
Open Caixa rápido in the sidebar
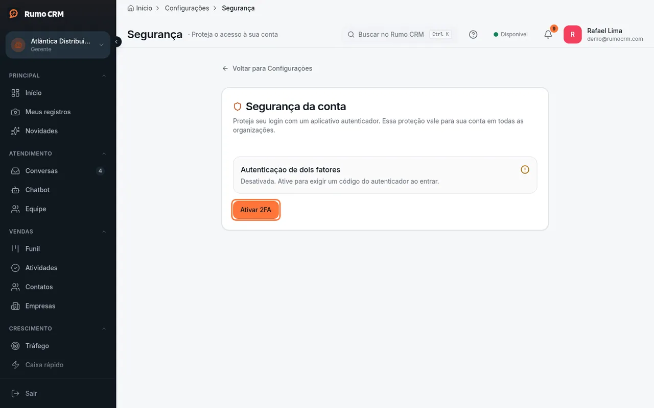point(58,365)
